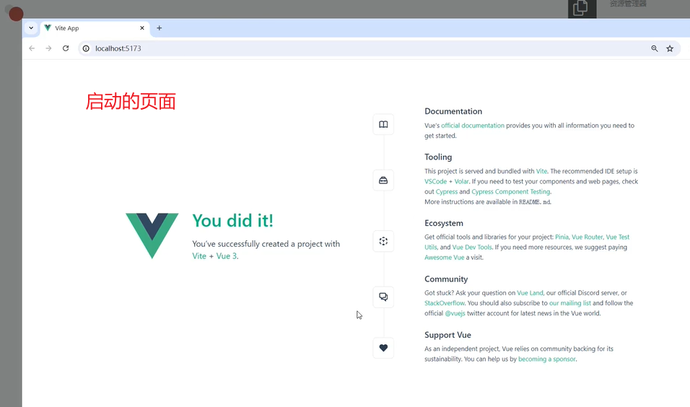Open the Awesome Vue link
Screen dimensions: 690x407
pyautogui.click(x=444, y=258)
